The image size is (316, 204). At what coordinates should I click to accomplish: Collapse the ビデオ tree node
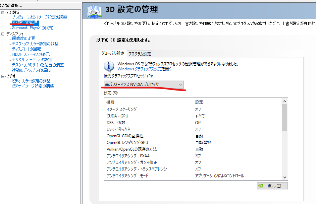pyautogui.click(x=3, y=76)
